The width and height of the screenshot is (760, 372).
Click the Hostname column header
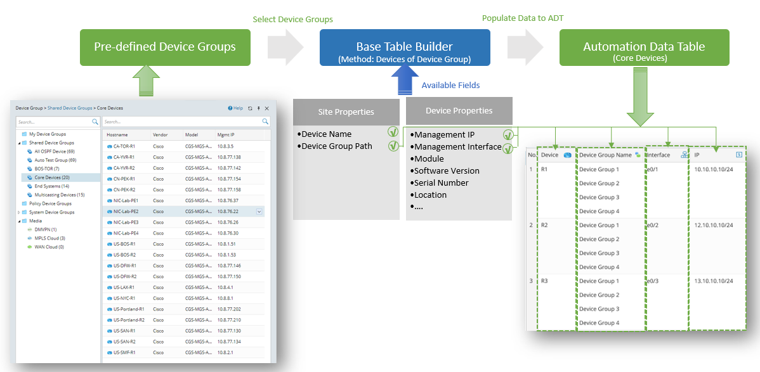point(117,135)
